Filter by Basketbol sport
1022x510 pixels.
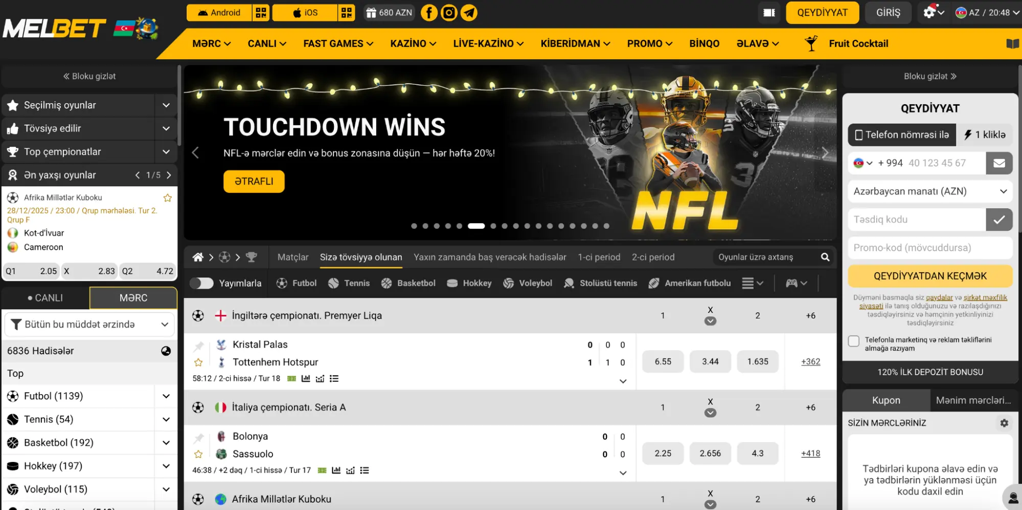coord(408,283)
